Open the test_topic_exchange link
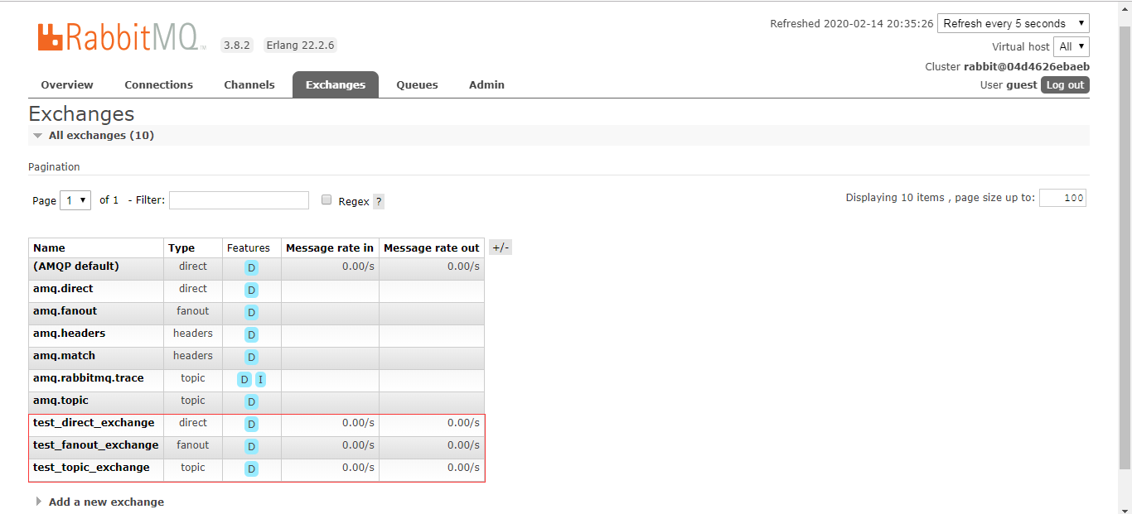 pyautogui.click(x=91, y=468)
